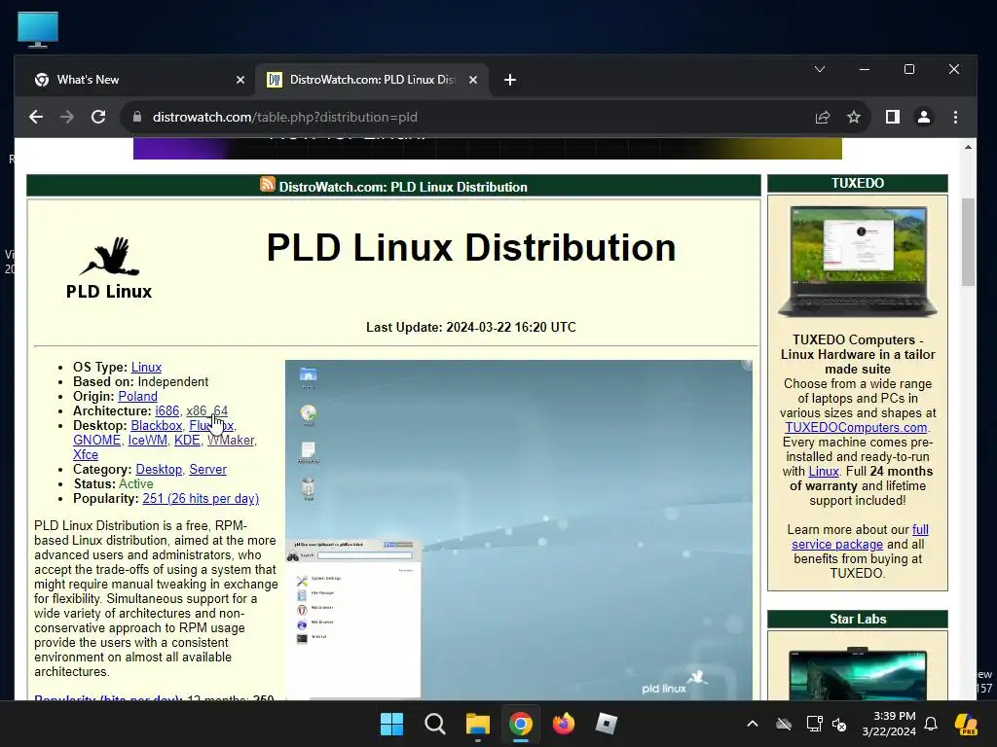This screenshot has height=747, width=997.
Task: Click the top banner advertisement
Action: coord(488,149)
